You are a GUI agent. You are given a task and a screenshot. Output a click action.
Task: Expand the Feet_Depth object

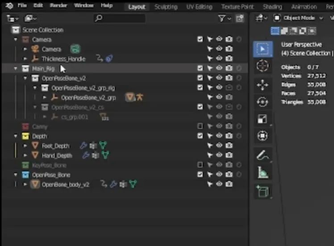tap(25, 146)
